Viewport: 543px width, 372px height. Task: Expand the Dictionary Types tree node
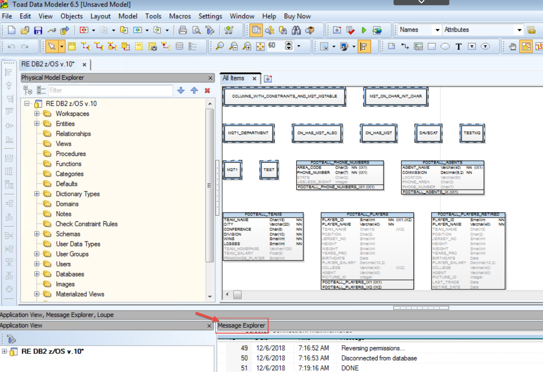pyautogui.click(x=37, y=194)
